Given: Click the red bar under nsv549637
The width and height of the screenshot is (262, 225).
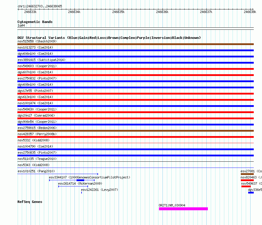Looking at the screenshot, I should tap(246, 186).
